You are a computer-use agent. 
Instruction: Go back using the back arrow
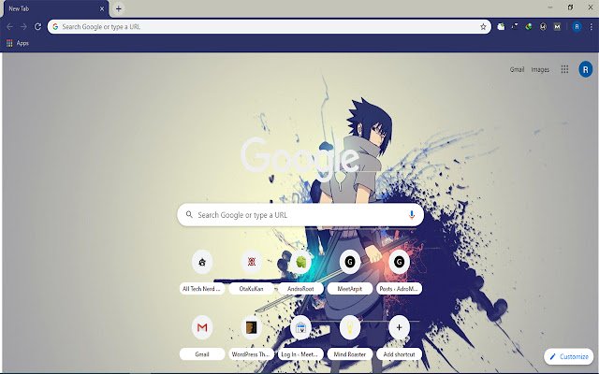point(10,27)
